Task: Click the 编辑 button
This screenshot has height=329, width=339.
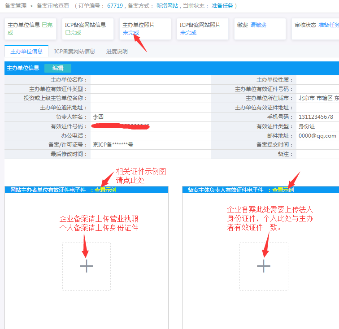Action: coord(58,68)
